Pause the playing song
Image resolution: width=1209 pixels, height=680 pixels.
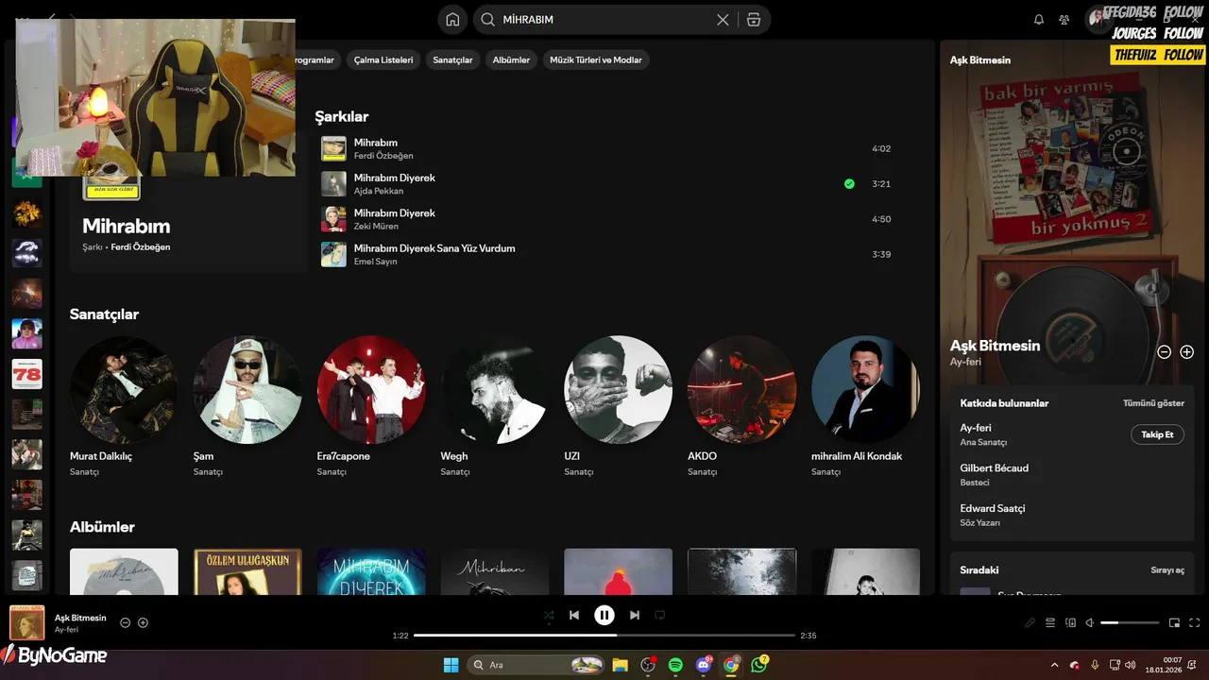(604, 615)
